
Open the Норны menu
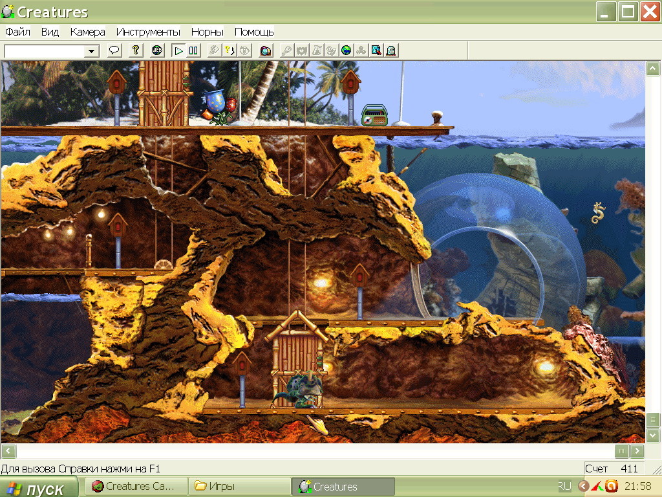(207, 32)
